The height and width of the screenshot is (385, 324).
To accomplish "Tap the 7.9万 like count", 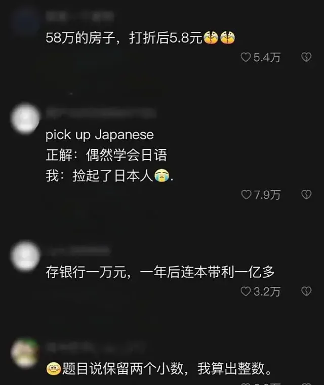I will [x=267, y=195].
